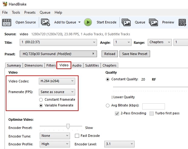
Task: Click the Save New Preset button
Action: point(135,54)
